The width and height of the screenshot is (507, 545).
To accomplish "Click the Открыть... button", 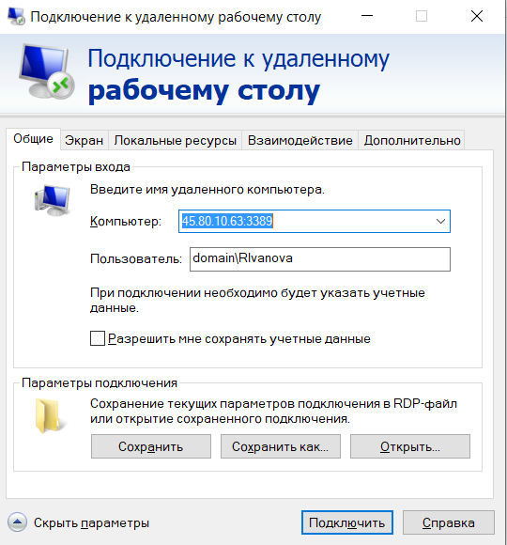I will click(x=409, y=446).
